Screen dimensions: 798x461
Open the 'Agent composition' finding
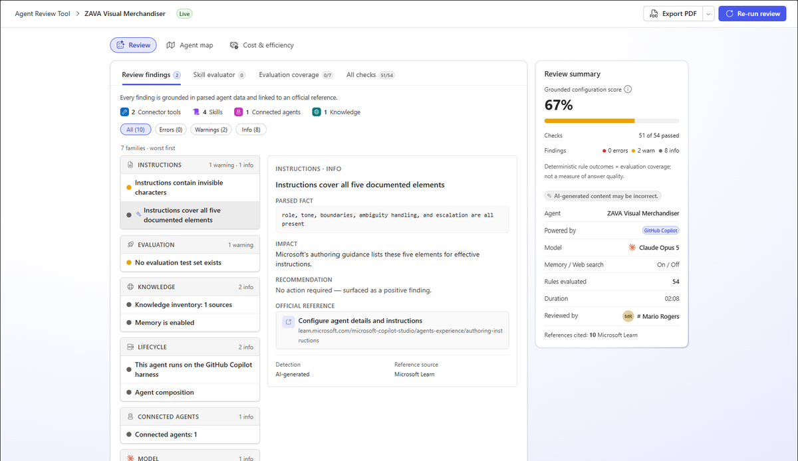tap(190, 393)
